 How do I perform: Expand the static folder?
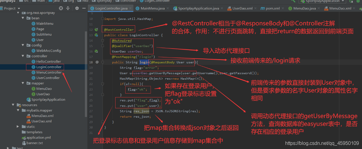pyautogui.click(x=18, y=126)
